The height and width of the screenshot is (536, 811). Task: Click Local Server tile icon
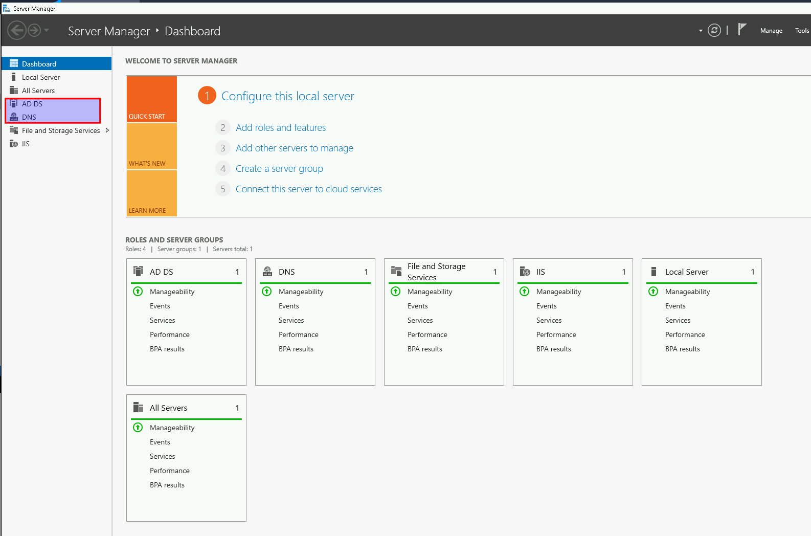tap(654, 271)
